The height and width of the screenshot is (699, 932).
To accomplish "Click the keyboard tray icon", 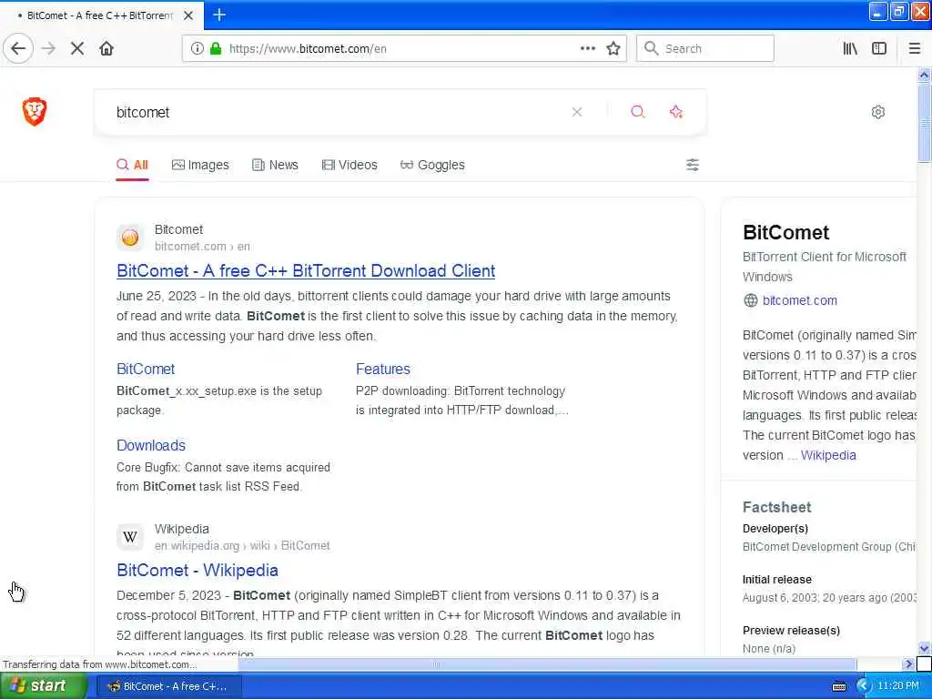I will 838,686.
